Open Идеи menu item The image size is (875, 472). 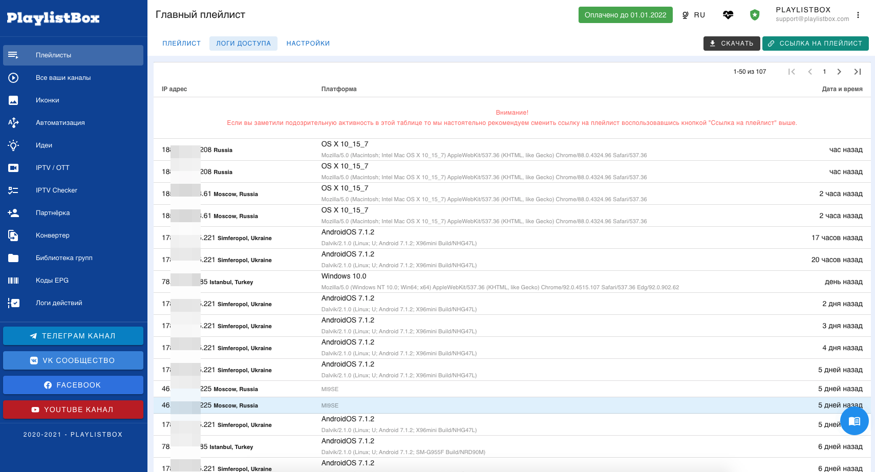(73, 145)
